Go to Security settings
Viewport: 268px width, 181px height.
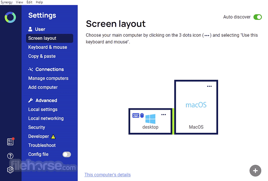pyautogui.click(x=36, y=127)
